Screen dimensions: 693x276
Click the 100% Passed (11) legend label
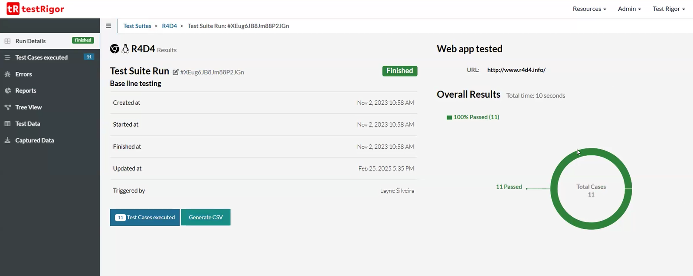click(x=476, y=117)
